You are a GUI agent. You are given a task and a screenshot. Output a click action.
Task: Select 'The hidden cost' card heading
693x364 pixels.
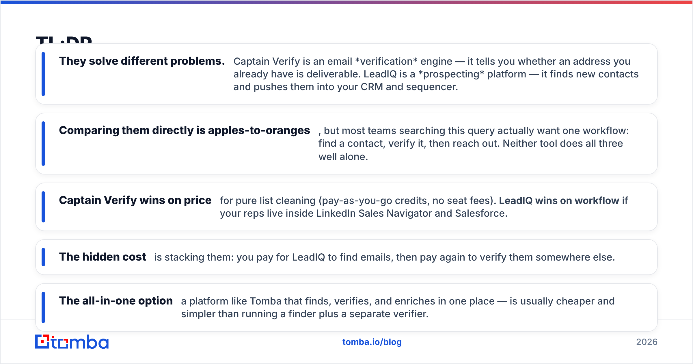tap(103, 257)
